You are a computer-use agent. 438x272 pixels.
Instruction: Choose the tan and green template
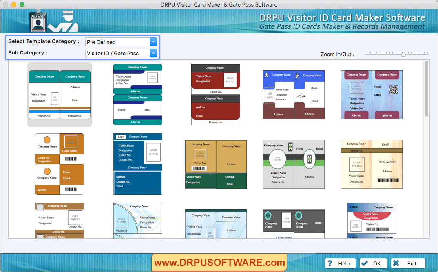point(216,164)
